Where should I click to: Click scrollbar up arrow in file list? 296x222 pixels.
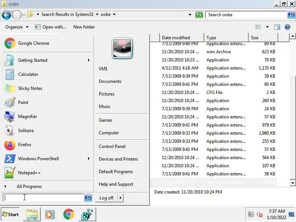293,36
